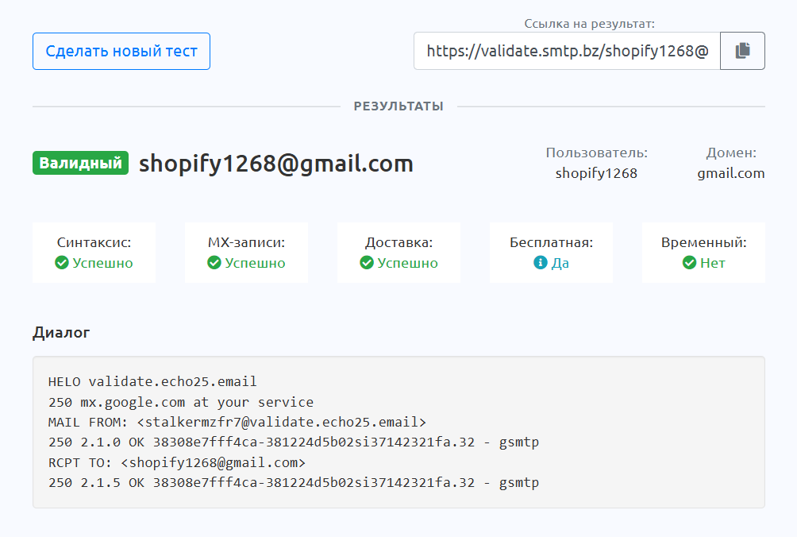
Task: Click the Доставка result card
Action: pyautogui.click(x=398, y=253)
